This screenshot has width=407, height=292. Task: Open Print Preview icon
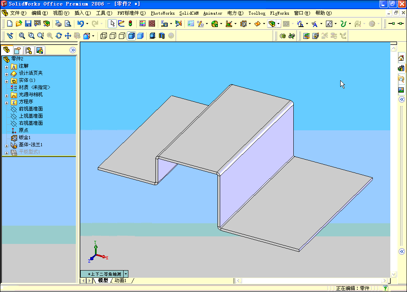[x=68, y=23]
